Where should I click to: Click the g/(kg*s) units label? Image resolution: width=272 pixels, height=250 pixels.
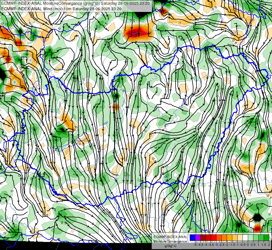click(x=171, y=246)
